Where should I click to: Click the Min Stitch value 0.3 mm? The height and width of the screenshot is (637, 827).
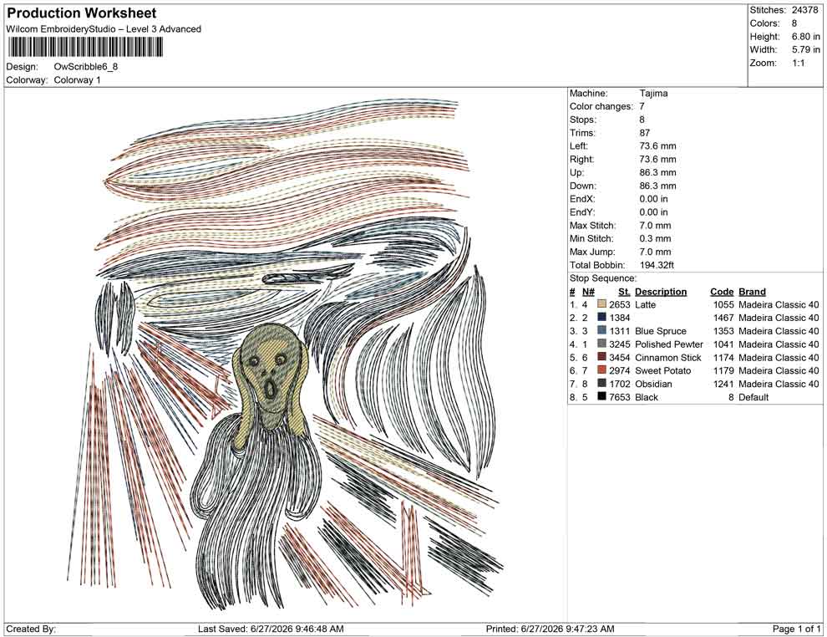coord(656,238)
